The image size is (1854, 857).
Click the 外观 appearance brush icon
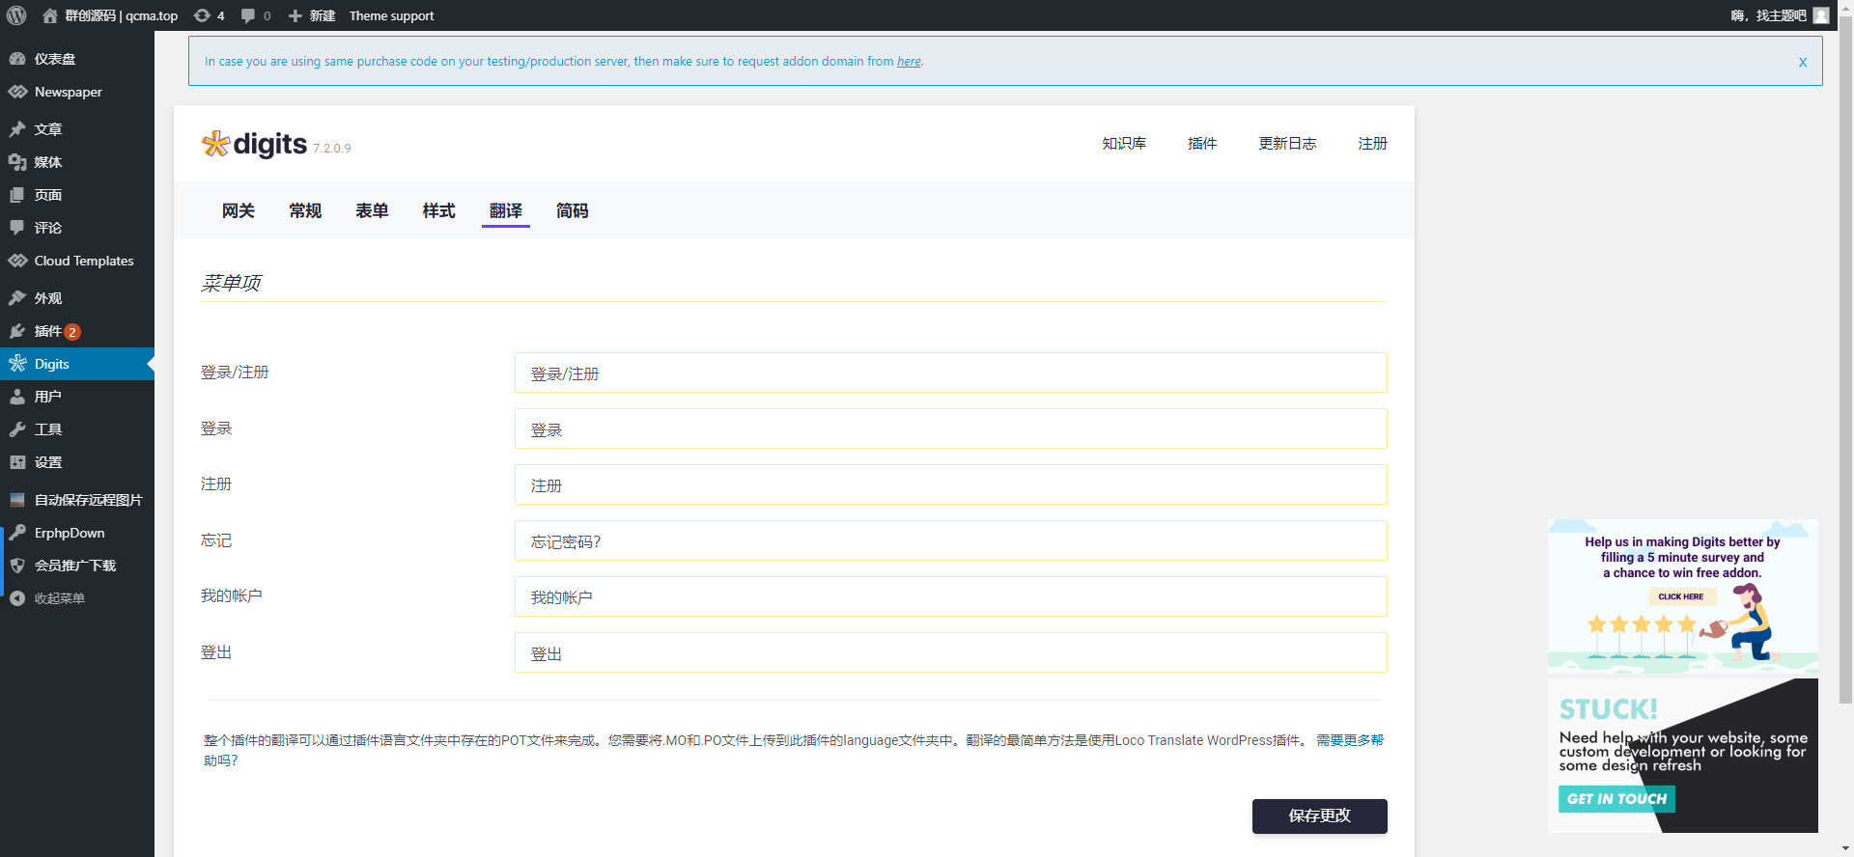pyautogui.click(x=17, y=298)
